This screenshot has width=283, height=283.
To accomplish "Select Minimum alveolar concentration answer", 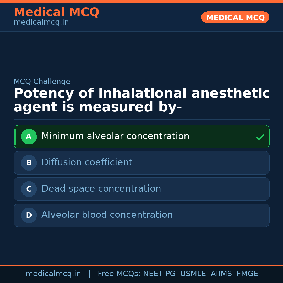I will click(x=115, y=136).
